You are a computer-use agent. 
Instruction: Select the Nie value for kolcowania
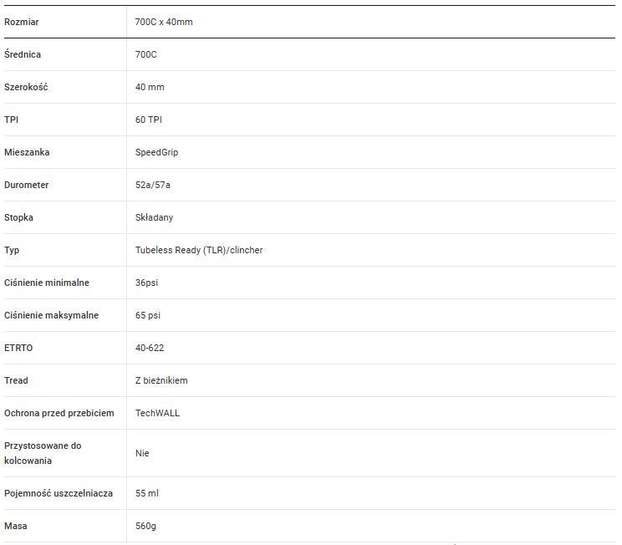[142, 453]
